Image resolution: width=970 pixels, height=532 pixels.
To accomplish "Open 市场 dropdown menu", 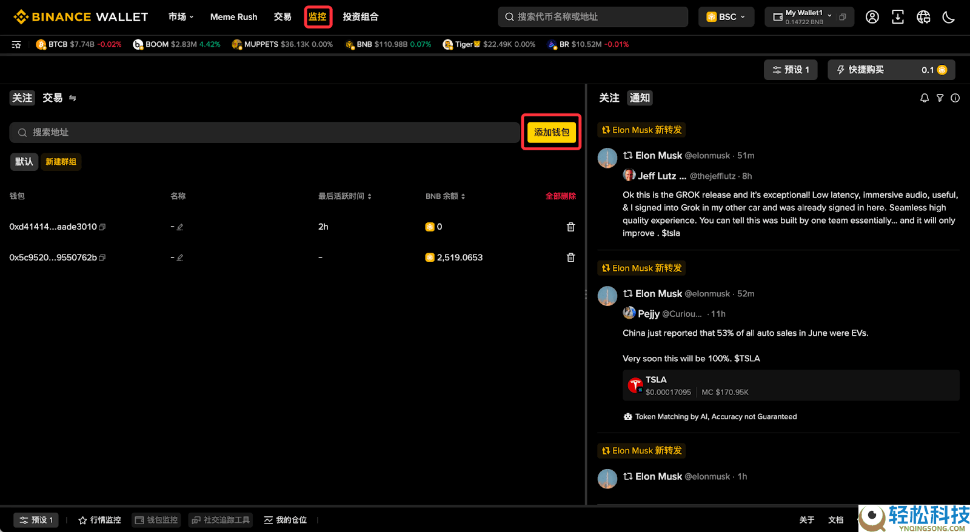I will pos(181,17).
